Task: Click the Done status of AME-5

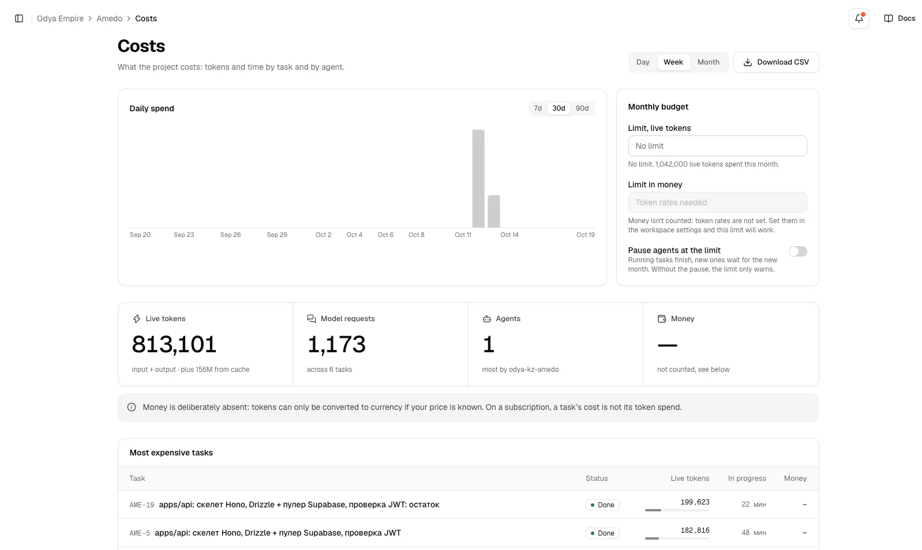Action: click(x=602, y=533)
